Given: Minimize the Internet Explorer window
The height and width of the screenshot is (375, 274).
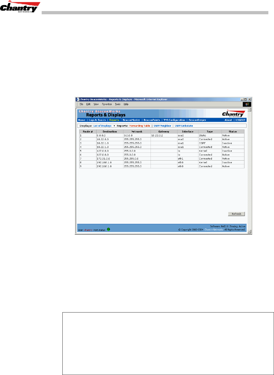Looking at the screenshot, I should pos(242,99).
